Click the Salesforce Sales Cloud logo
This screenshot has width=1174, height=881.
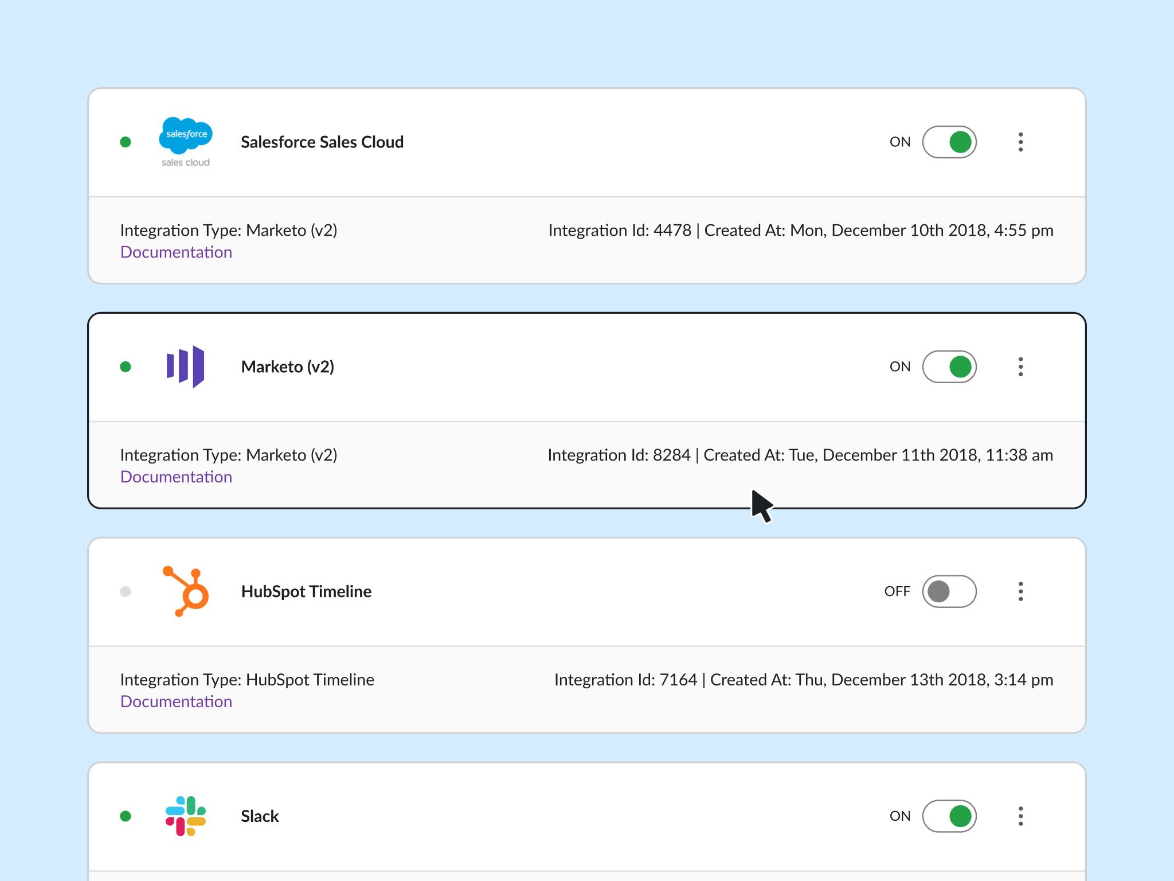185,142
